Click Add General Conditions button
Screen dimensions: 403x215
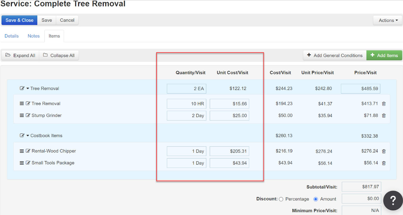pos(335,55)
